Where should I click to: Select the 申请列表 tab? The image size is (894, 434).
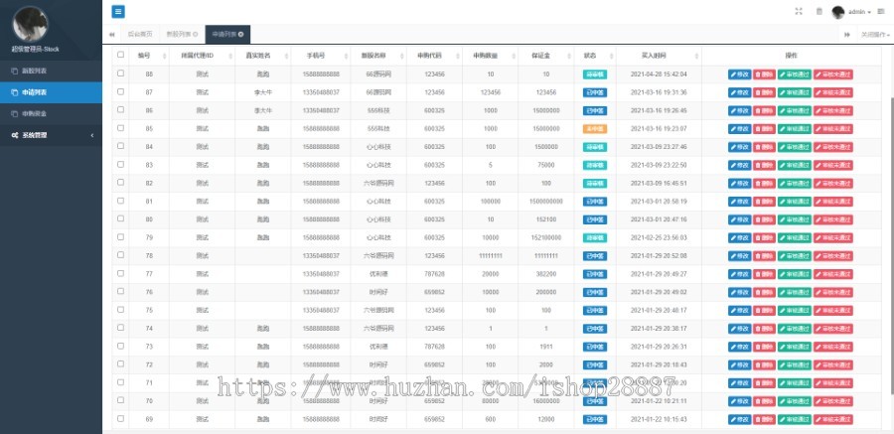[x=227, y=34]
